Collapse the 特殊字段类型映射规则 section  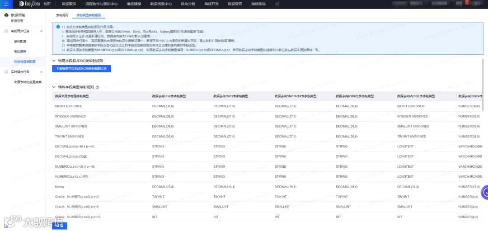(x=54, y=87)
